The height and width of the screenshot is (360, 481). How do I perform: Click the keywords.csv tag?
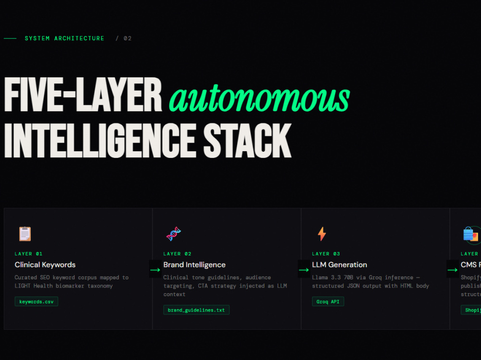37,301
